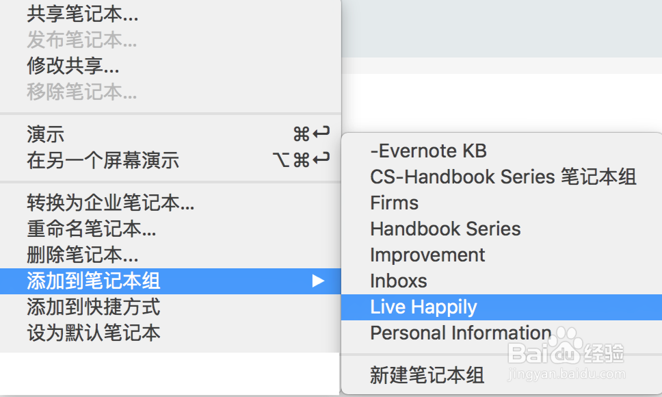Click 共享笔记本... menu item

pos(82,14)
